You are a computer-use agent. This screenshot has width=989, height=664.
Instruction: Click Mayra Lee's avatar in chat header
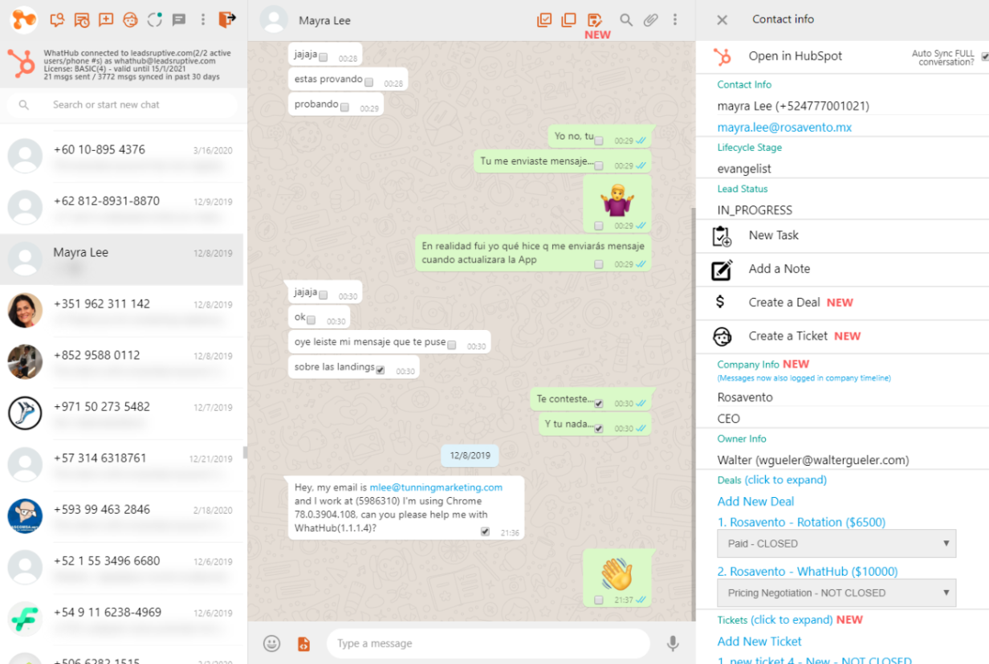[x=275, y=20]
